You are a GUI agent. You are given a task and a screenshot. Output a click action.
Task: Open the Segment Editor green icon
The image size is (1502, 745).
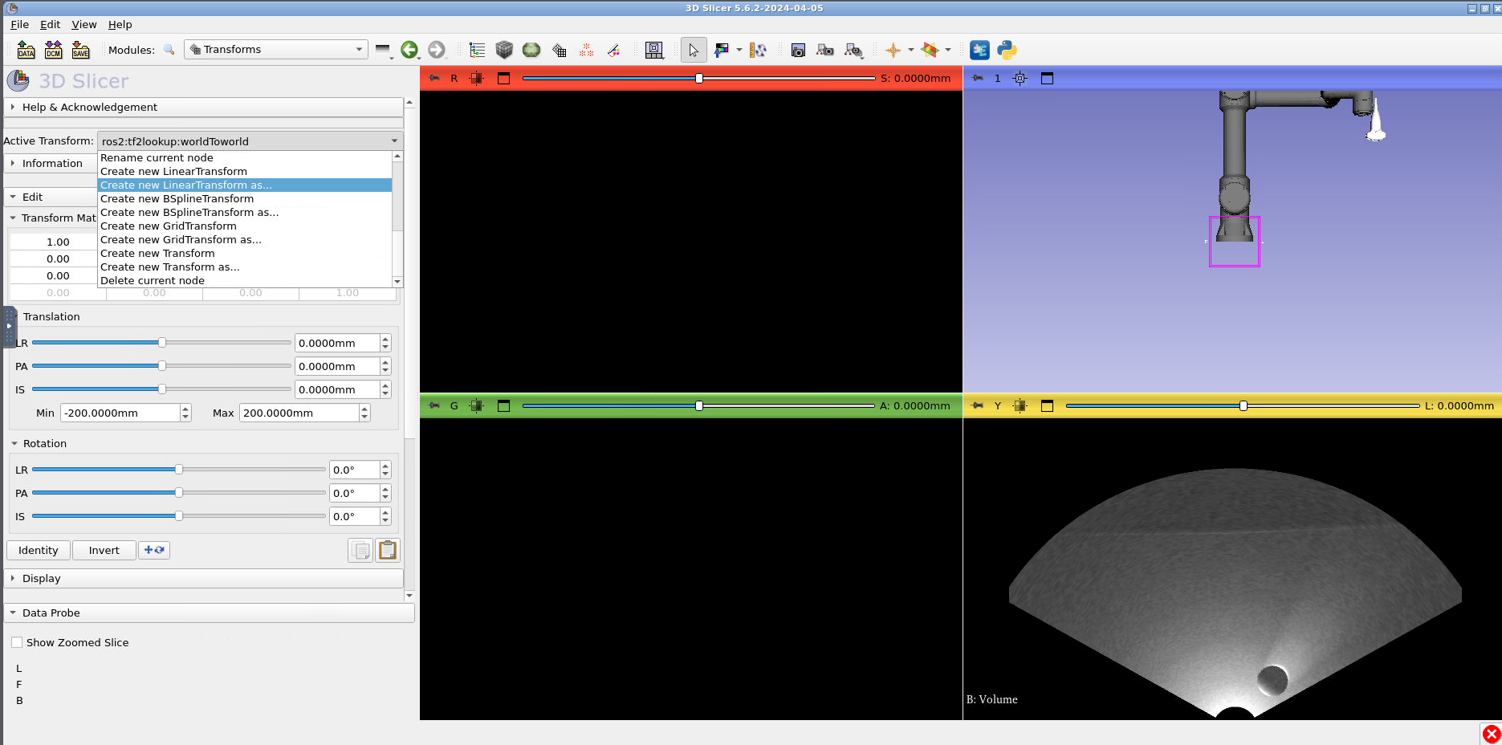[x=531, y=50]
